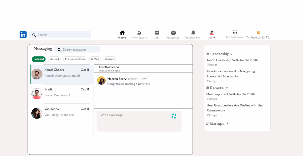
Task: Click Try Premium for ₹0 link
Action: click(x=258, y=38)
